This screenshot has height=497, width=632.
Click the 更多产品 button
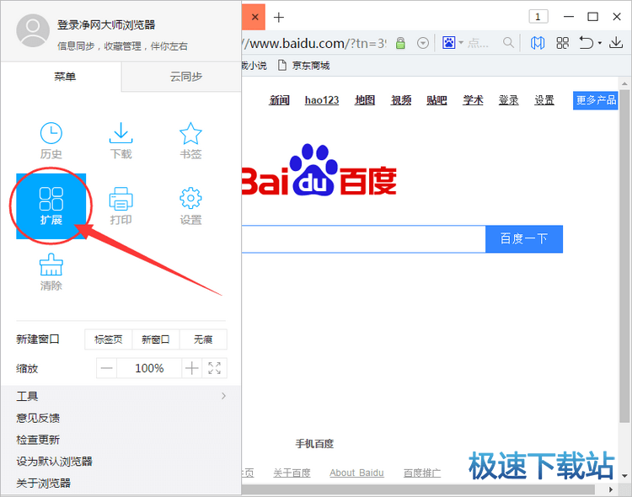595,100
